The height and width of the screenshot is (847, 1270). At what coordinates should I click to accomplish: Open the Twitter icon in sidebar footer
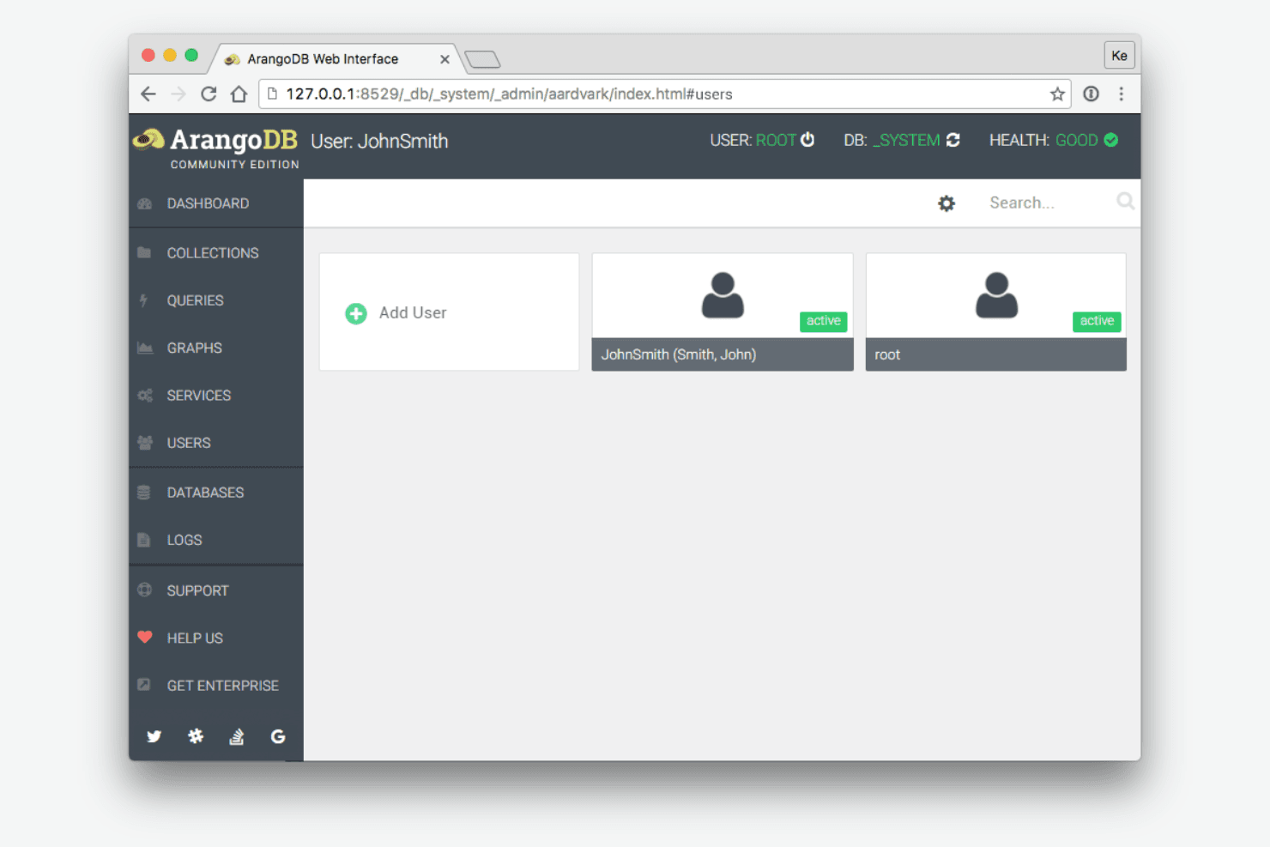[154, 736]
